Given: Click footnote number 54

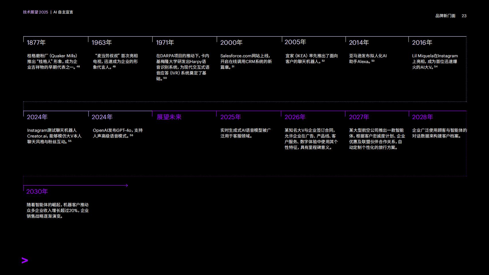Looking at the screenshot, I should click(436, 66).
